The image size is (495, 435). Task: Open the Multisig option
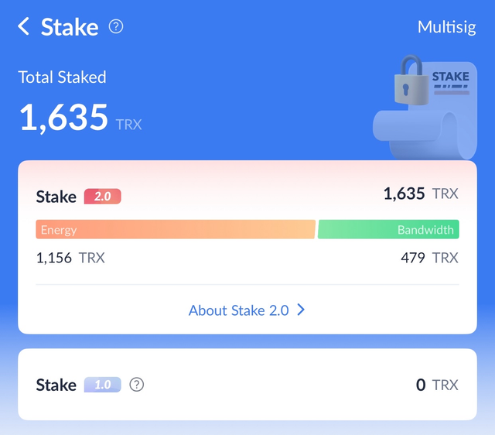(x=447, y=27)
